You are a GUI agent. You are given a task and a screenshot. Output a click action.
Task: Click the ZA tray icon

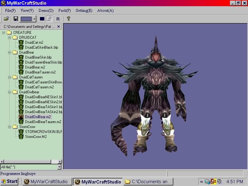pyautogui.click(x=213, y=181)
